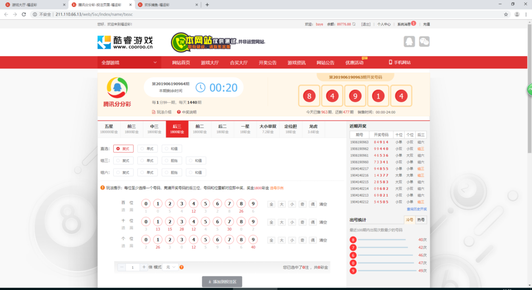The height and width of the screenshot is (290, 532).
Task: Click the 添加到投注区 button
Action: coord(222,281)
